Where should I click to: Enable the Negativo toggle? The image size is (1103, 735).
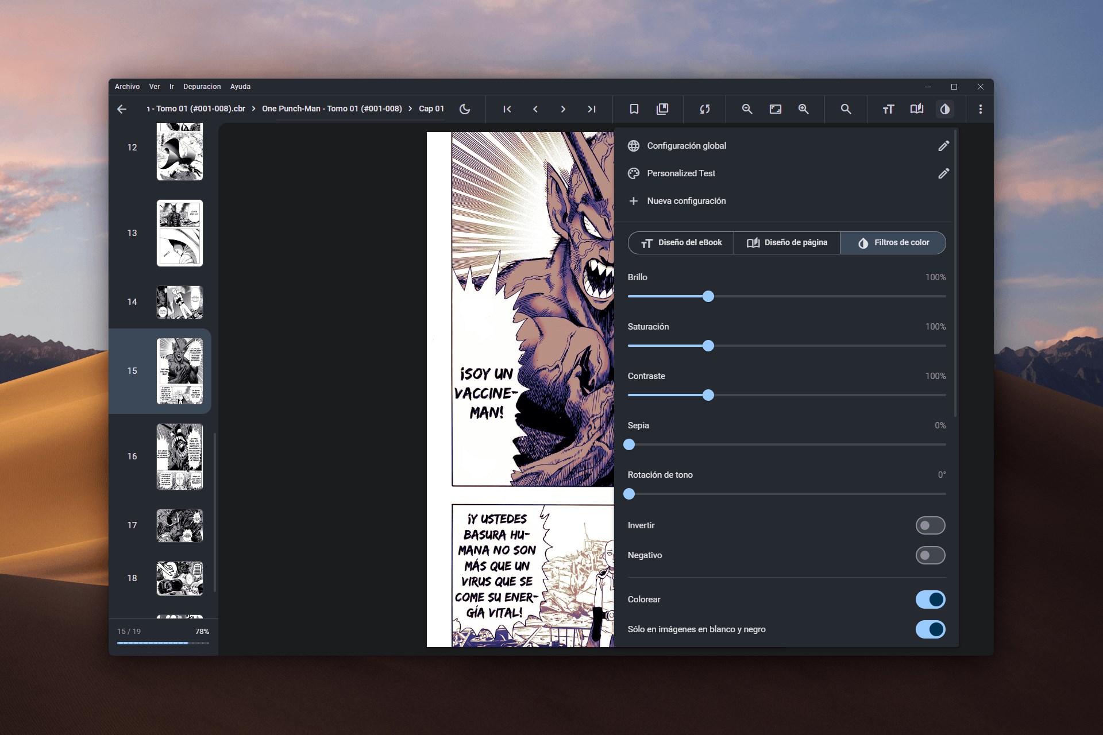[930, 555]
